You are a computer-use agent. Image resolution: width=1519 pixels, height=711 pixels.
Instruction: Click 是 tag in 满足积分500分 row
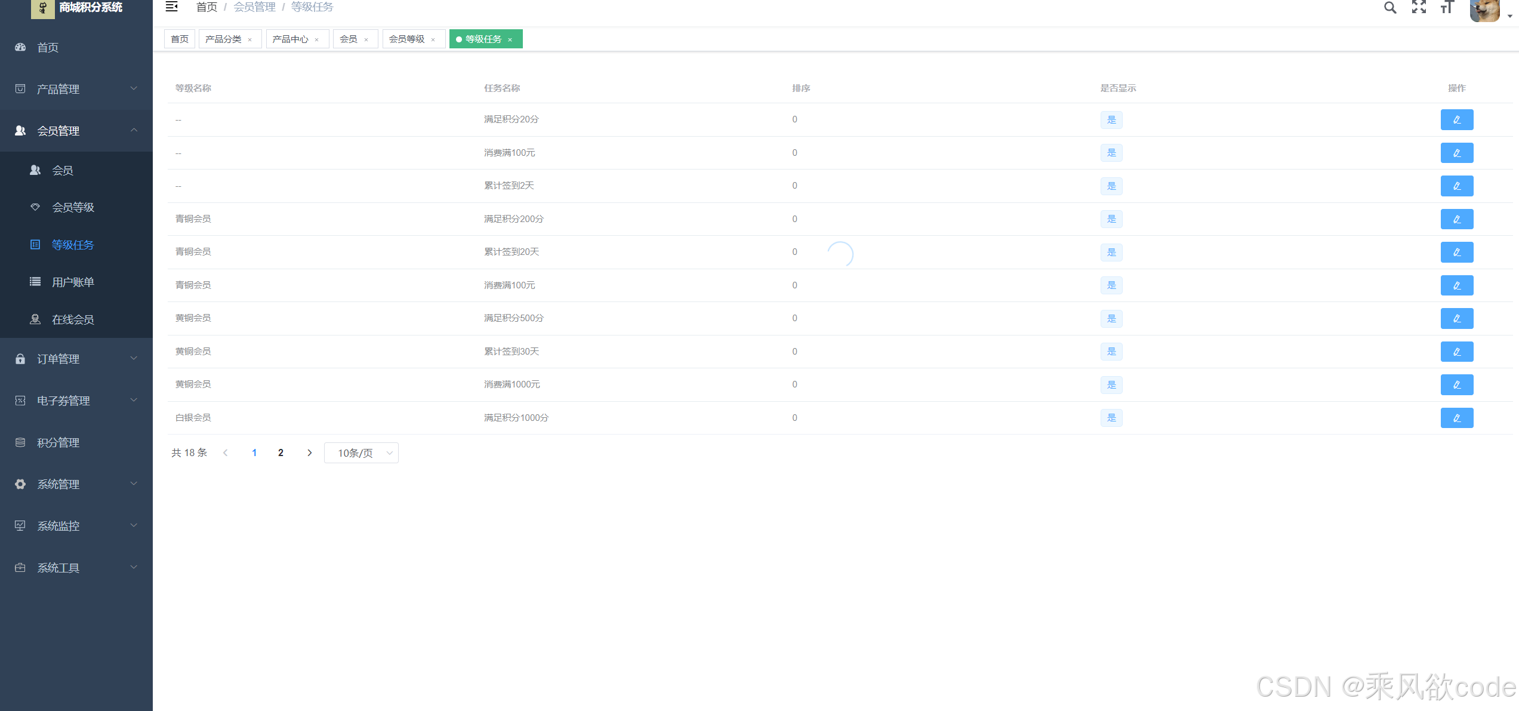coord(1111,319)
